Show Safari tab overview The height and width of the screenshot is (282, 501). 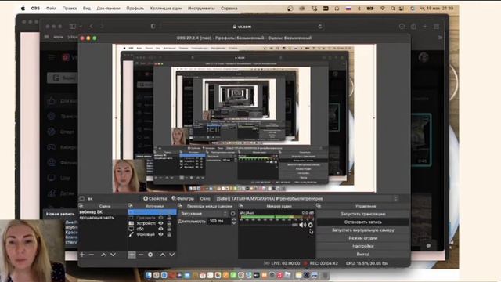[437, 27]
